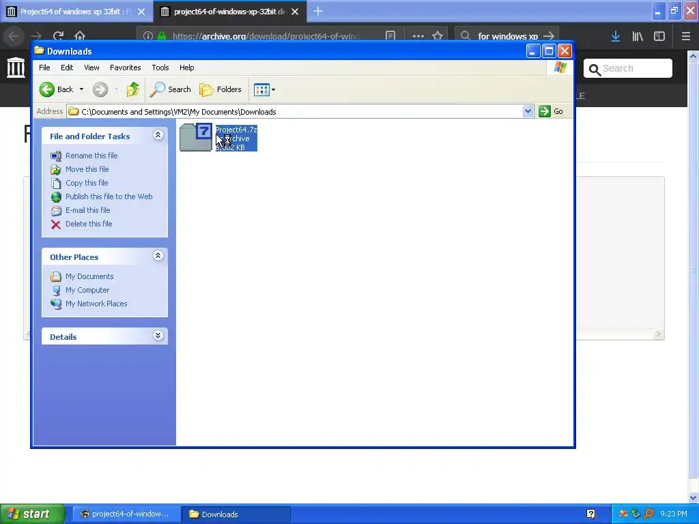Go to My Documents in Other Places
The height and width of the screenshot is (524, 699).
[x=89, y=276]
